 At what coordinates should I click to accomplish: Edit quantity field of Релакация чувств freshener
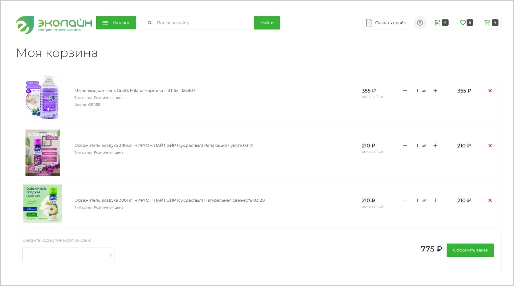coord(420,146)
